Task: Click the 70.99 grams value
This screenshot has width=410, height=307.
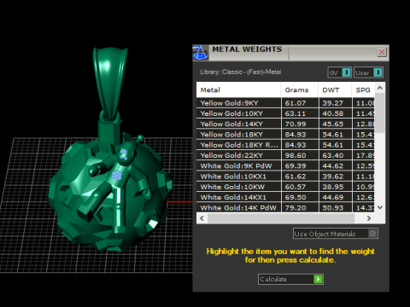Action: [x=296, y=124]
